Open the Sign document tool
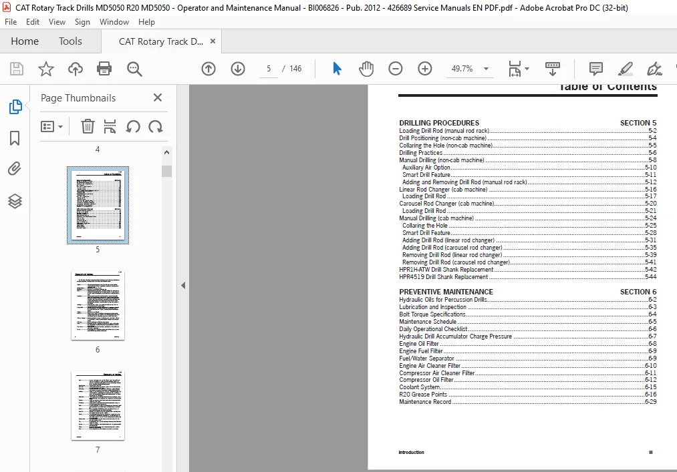Viewport: 677px width, 472px height. pos(654,69)
